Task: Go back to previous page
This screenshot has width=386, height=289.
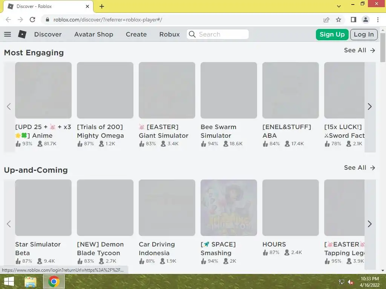Action: tap(8, 20)
